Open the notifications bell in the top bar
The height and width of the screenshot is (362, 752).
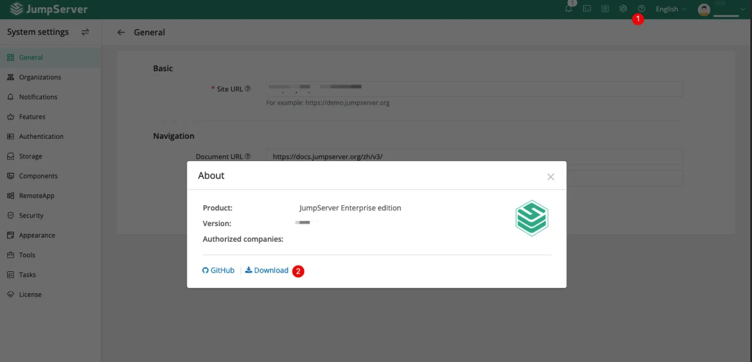pos(569,8)
